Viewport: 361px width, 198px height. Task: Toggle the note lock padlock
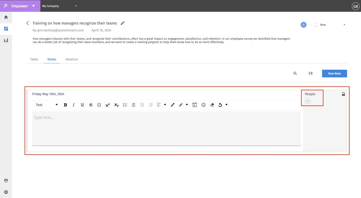(343, 94)
